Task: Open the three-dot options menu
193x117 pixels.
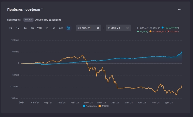Action: (180, 9)
